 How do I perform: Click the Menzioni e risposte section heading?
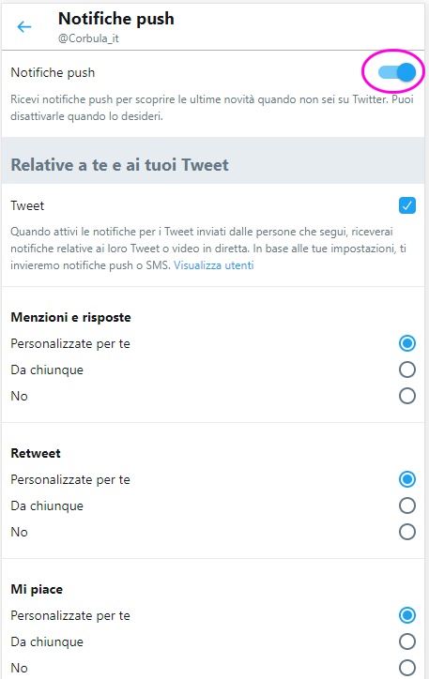pos(70,317)
